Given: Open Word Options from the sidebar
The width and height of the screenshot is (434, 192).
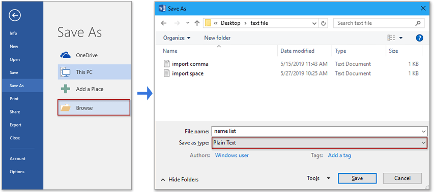Looking at the screenshot, I should 17,172.
